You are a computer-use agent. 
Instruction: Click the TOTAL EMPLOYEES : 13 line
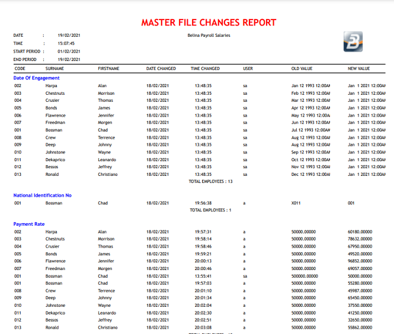(x=210, y=182)
